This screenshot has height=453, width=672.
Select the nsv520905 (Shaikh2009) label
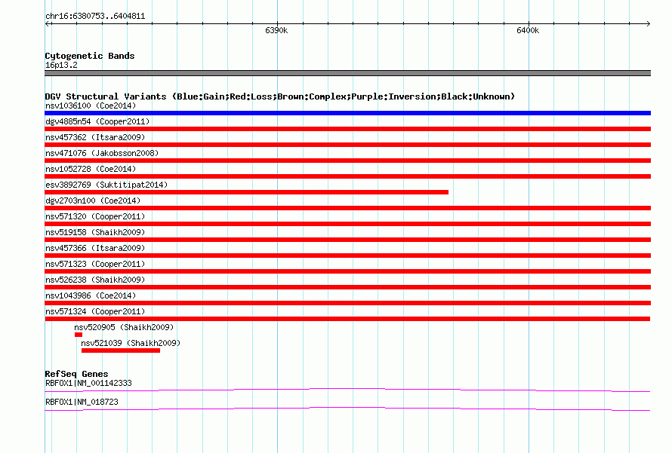click(124, 327)
